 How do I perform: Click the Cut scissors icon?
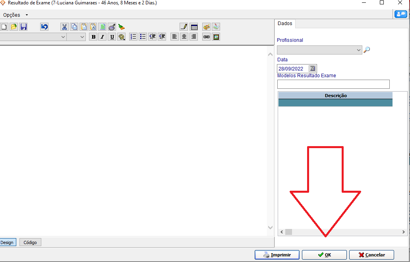pos(64,27)
